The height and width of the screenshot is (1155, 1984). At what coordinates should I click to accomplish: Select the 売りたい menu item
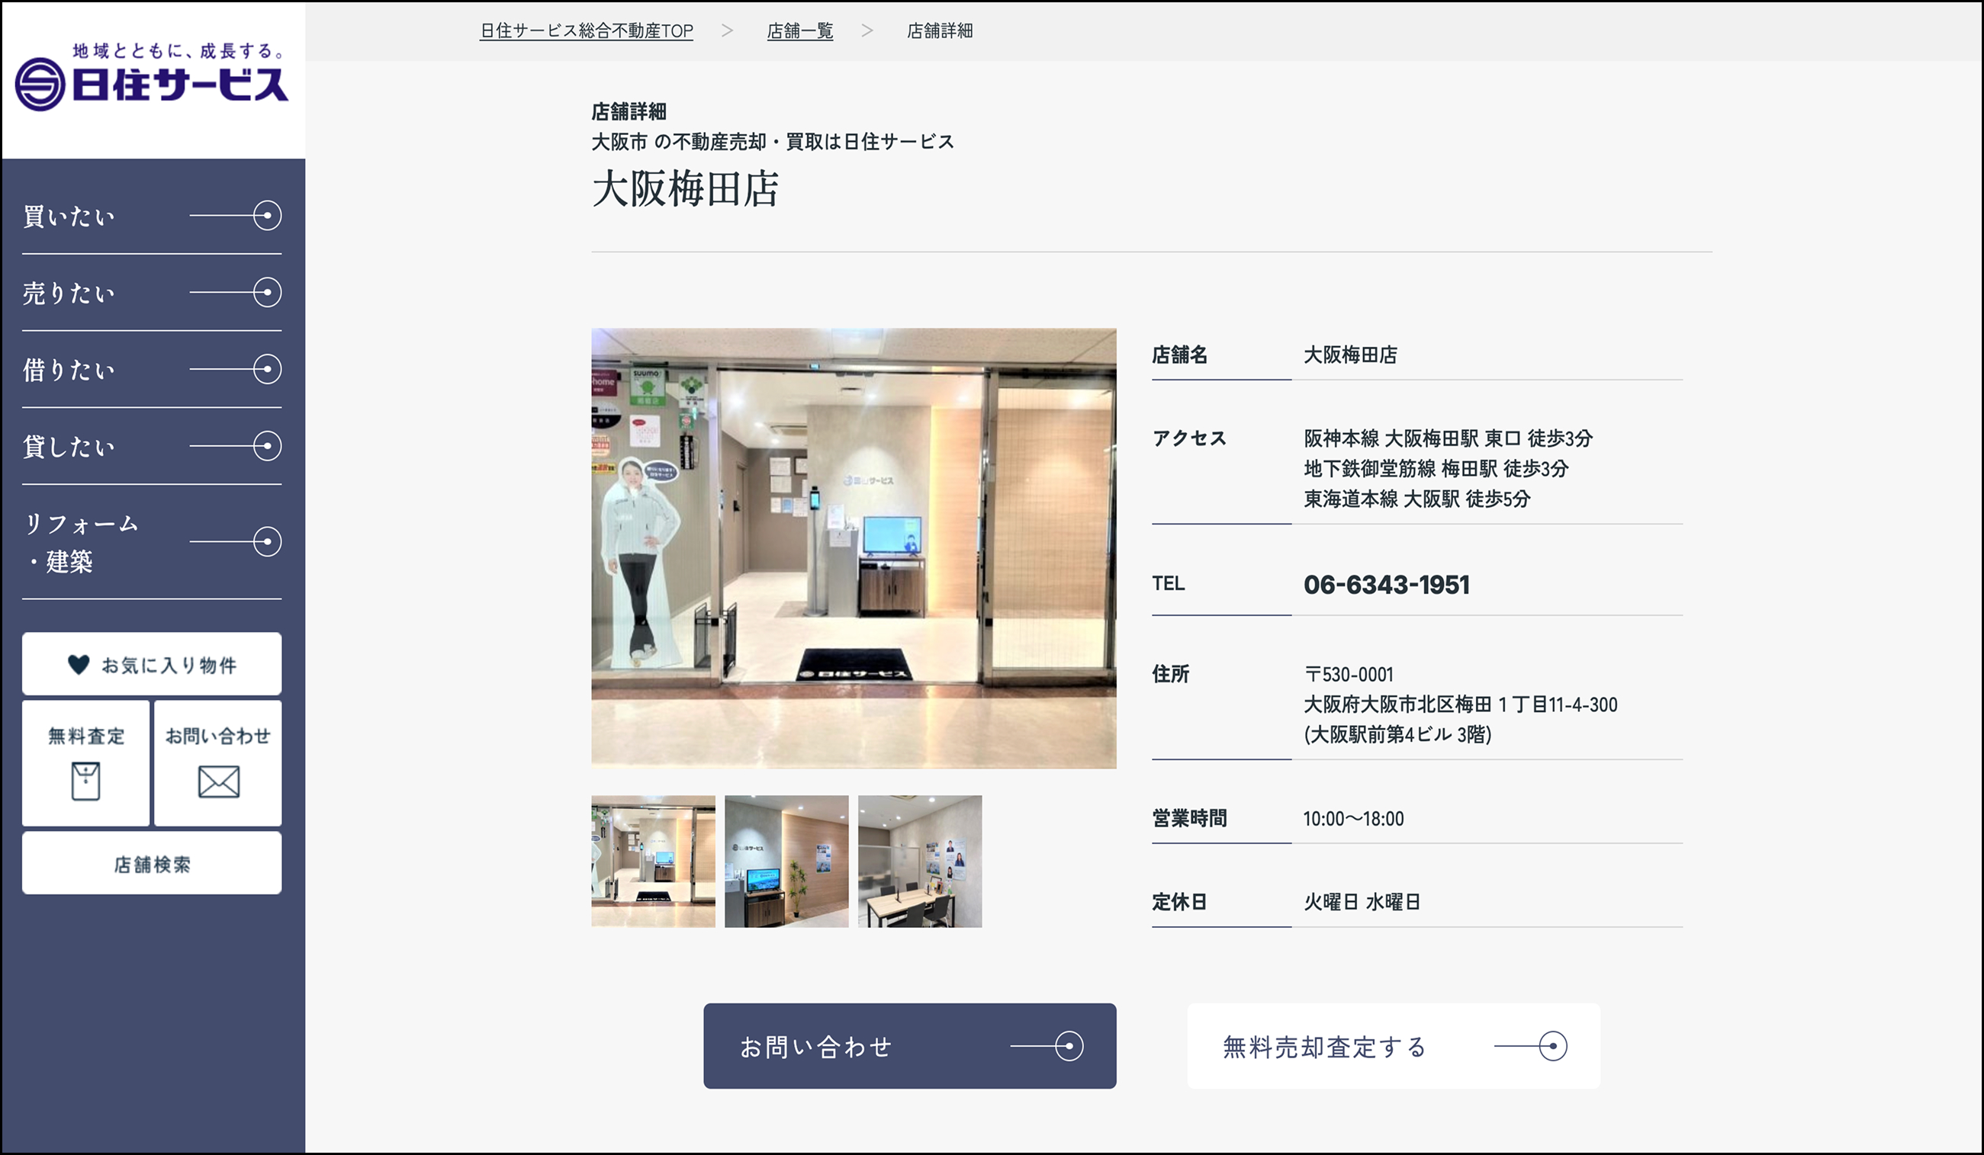(x=69, y=294)
